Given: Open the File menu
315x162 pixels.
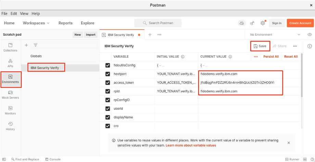Looking at the screenshot, I should (x=4, y=13).
